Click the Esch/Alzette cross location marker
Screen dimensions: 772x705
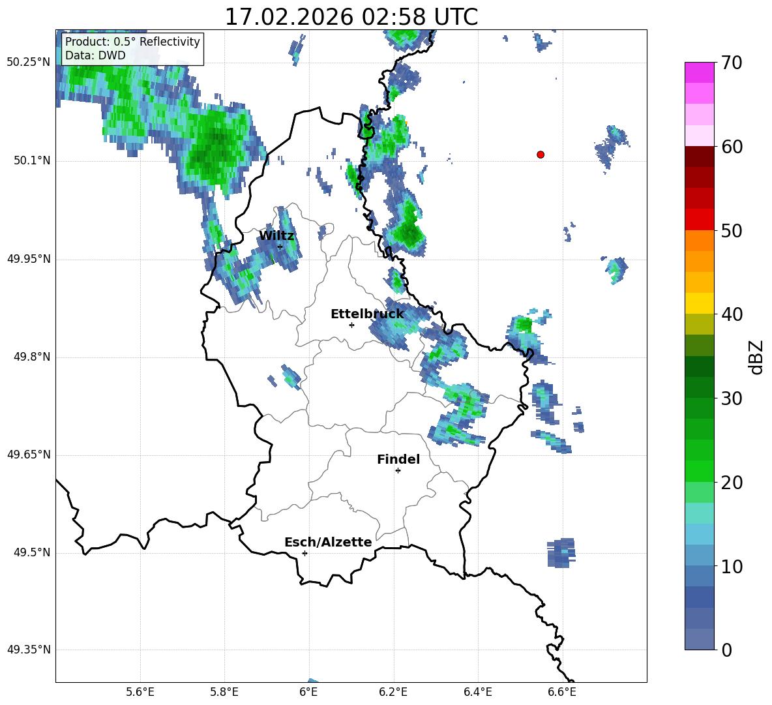pos(304,553)
